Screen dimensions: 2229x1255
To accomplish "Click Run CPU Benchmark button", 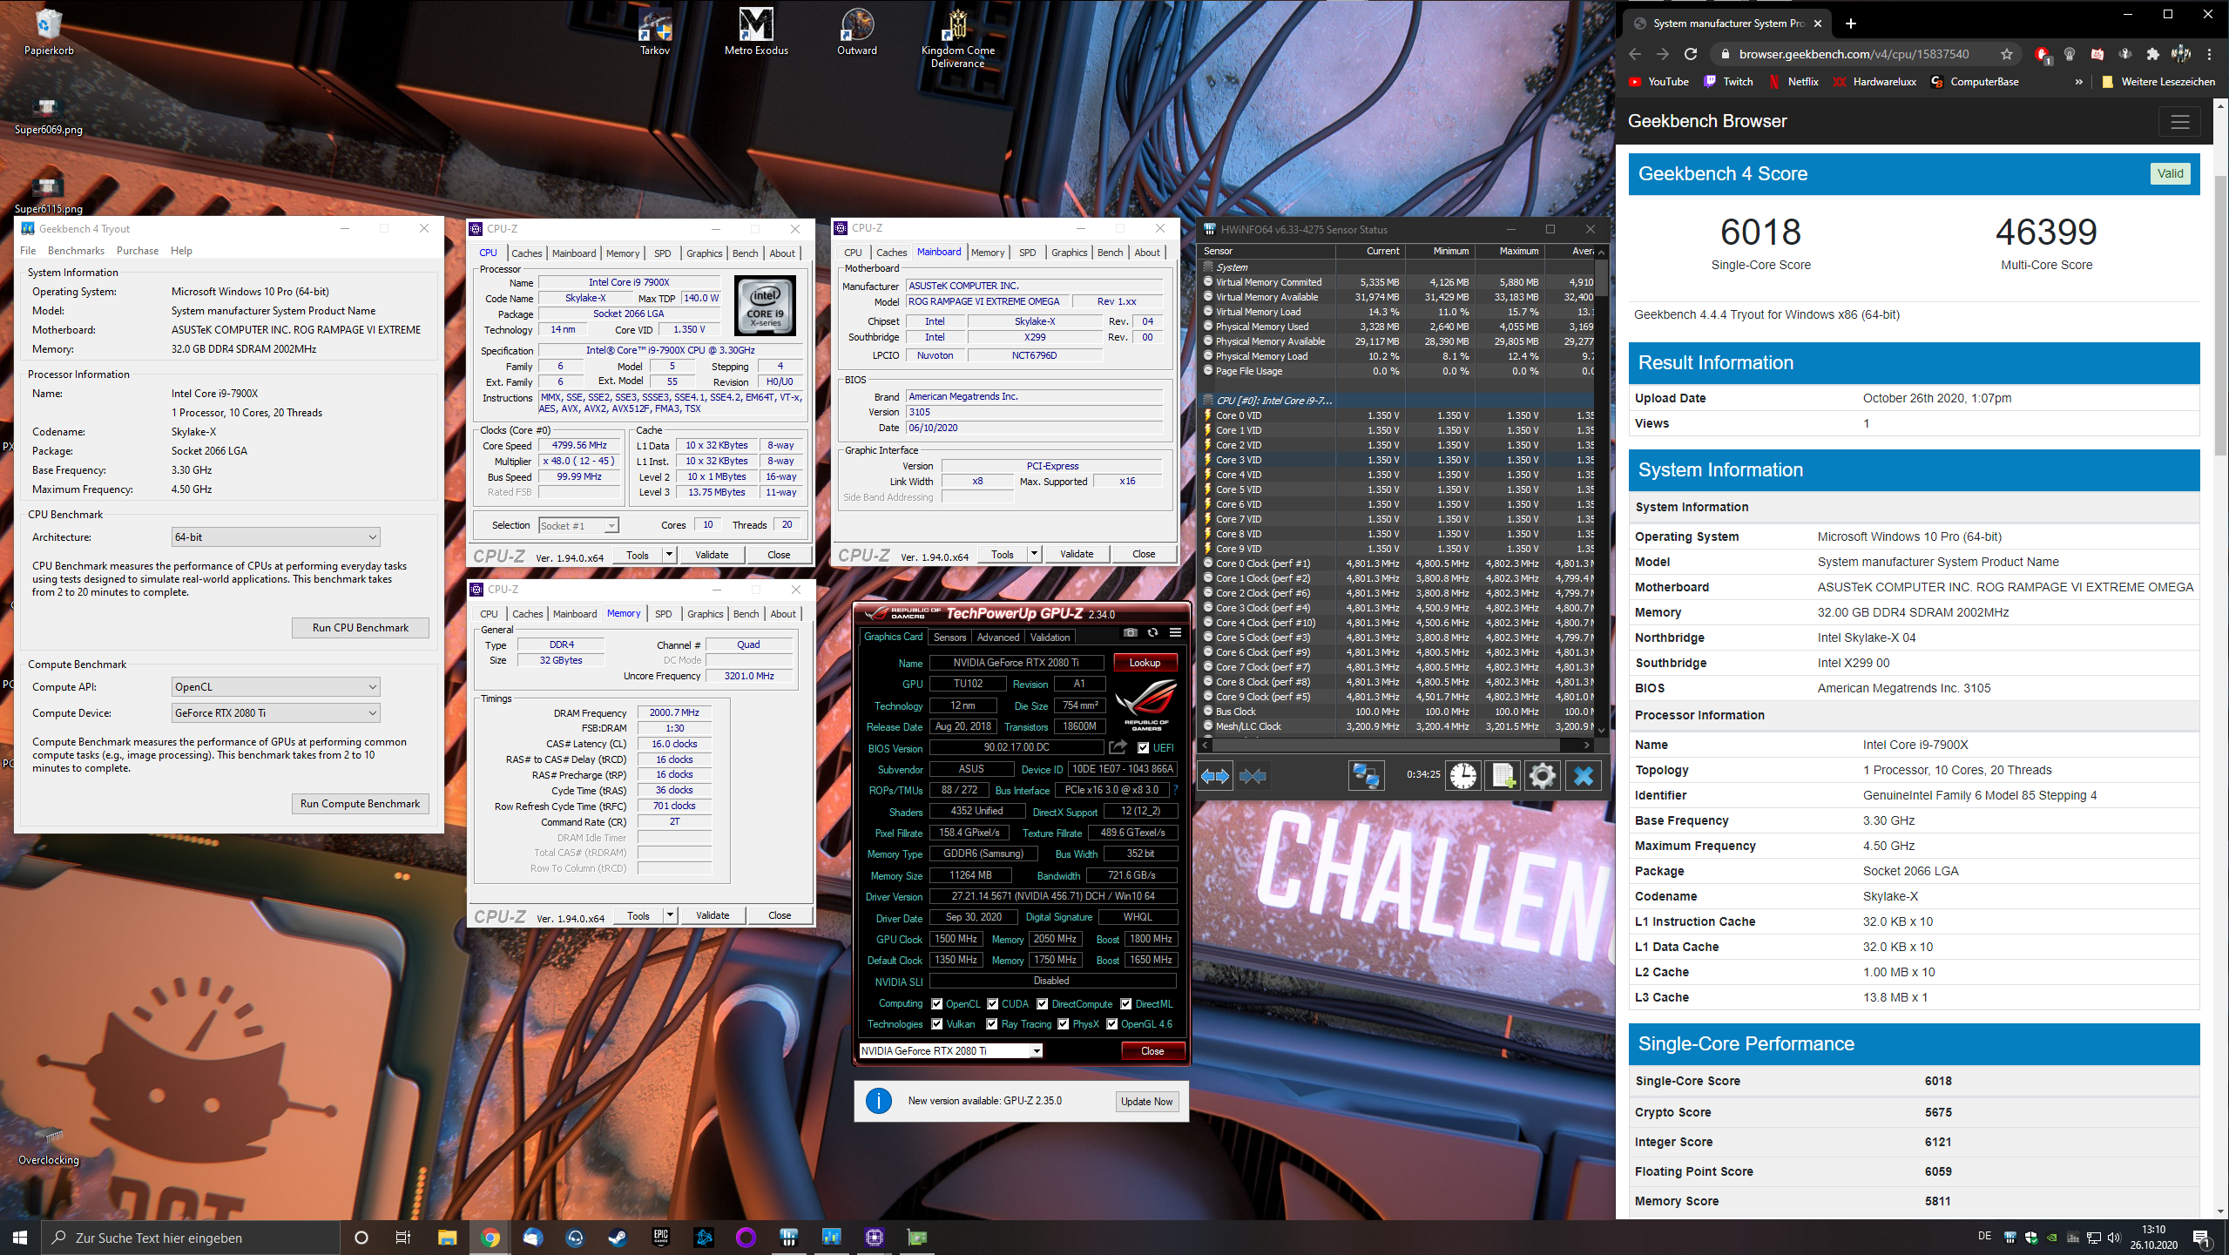I will pos(360,627).
